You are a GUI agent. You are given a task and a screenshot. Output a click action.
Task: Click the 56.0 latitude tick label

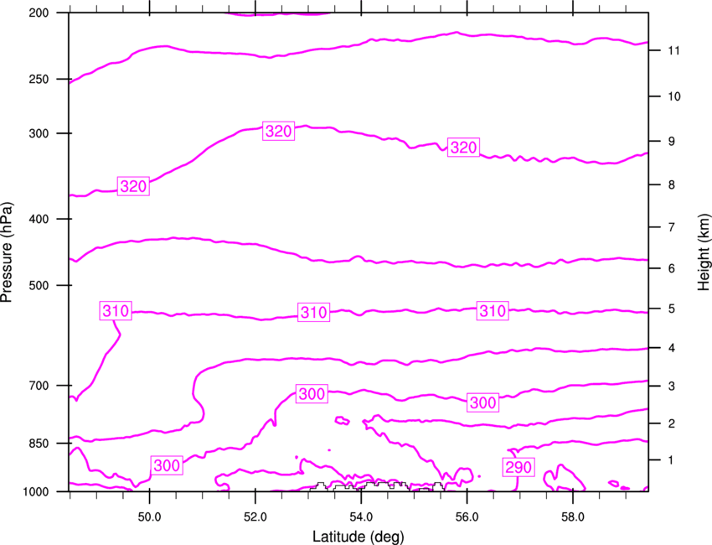pyautogui.click(x=467, y=517)
